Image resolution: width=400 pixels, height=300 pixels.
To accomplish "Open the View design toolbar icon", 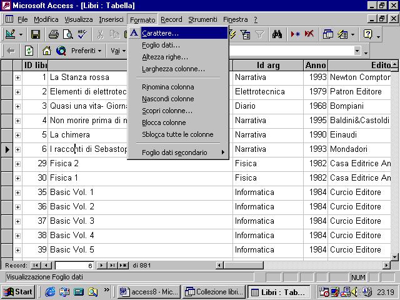I will point(11,34).
